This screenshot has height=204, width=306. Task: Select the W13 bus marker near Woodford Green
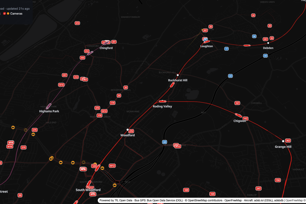104,111
